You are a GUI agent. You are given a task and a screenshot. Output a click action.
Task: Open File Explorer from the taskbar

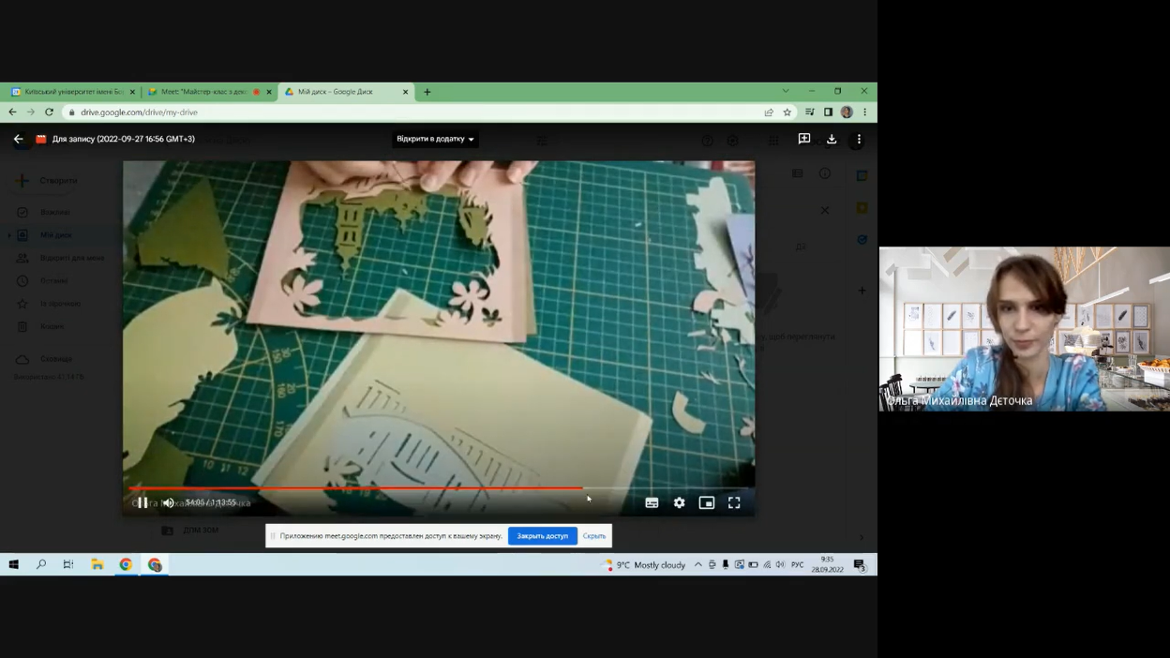click(x=97, y=564)
